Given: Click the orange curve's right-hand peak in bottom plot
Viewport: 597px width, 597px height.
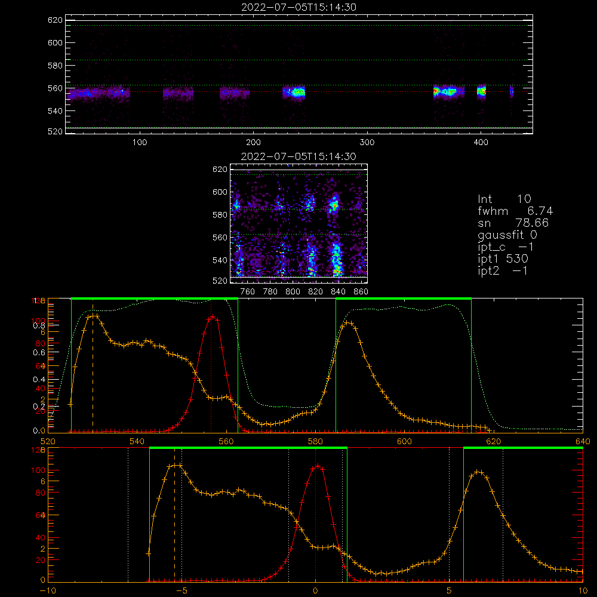Looking at the screenshot, I should [478, 472].
